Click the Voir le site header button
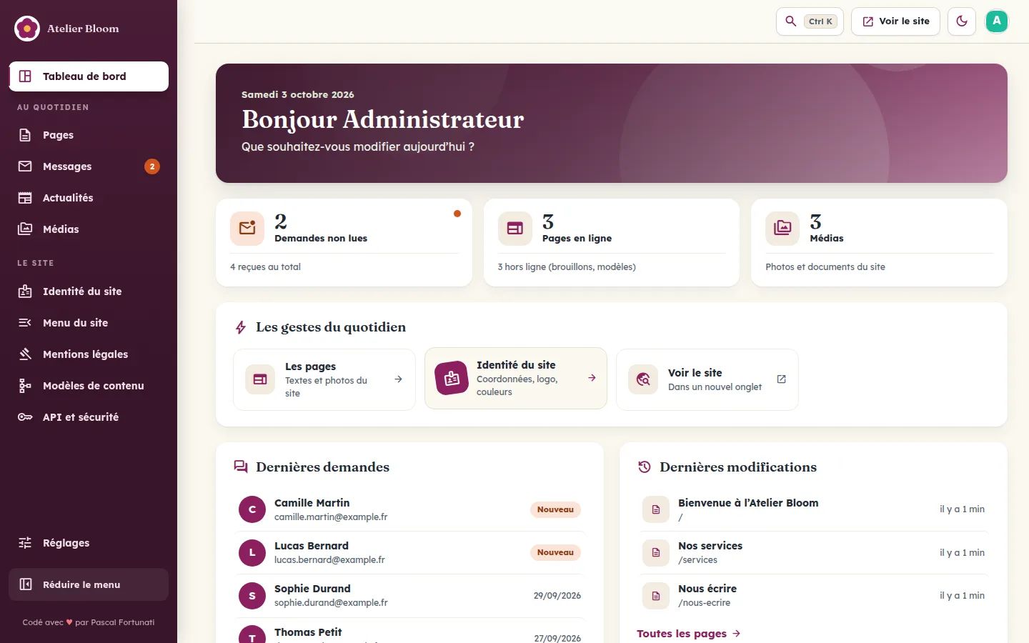Viewport: 1029px width, 643px height. [x=895, y=21]
